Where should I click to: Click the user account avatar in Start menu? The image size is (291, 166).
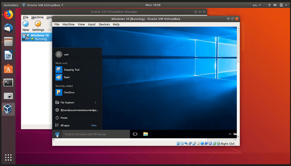[x=59, y=55]
